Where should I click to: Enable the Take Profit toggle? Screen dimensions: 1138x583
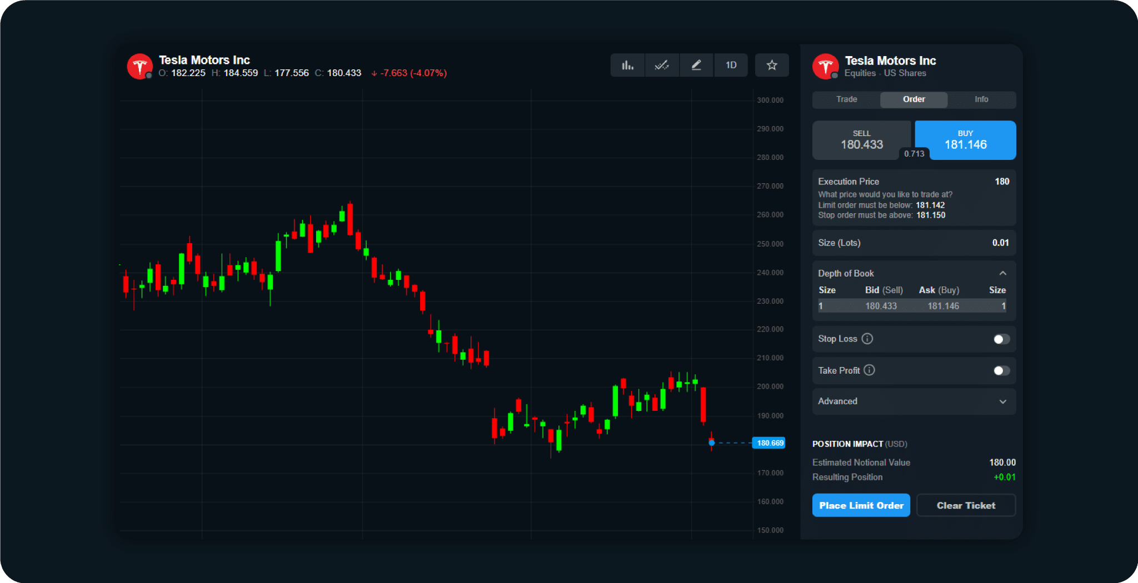1001,371
